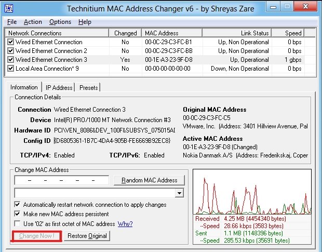Switch to the Presets tab

[88, 88]
